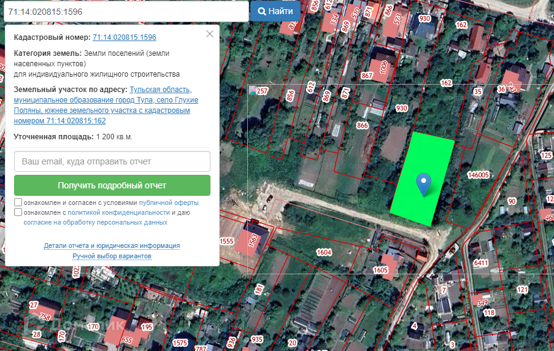Click parcel label 181 on map
This screenshot has height=351, width=554.
point(259,290)
